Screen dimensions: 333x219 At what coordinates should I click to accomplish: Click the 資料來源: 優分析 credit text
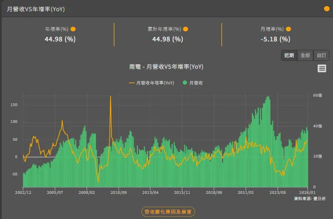pos(310,199)
